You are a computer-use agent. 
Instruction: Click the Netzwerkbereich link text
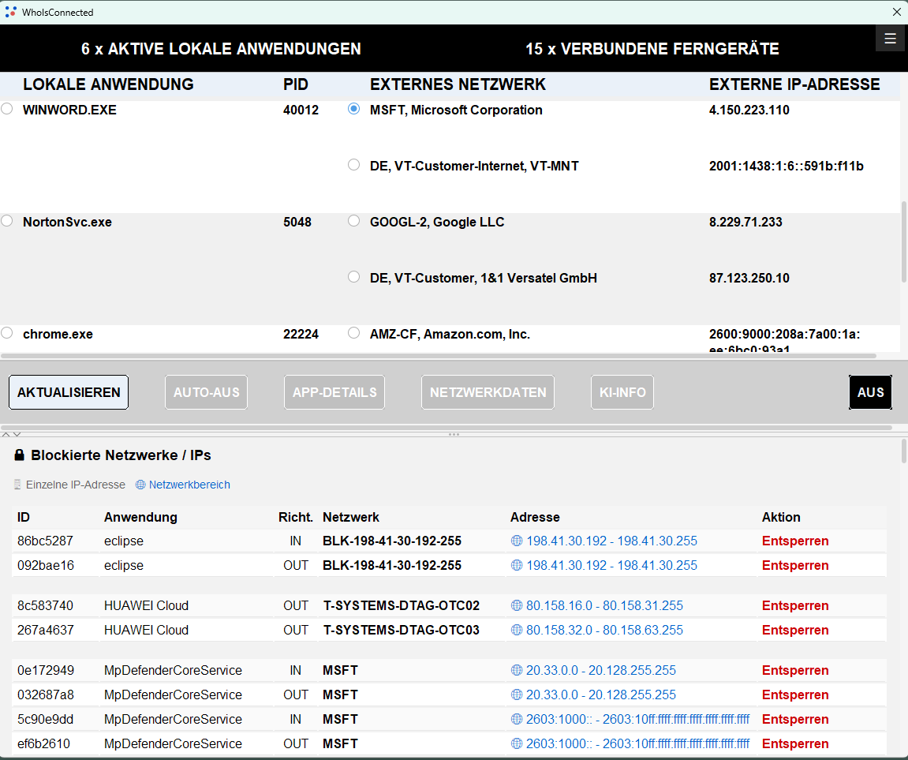pos(189,485)
